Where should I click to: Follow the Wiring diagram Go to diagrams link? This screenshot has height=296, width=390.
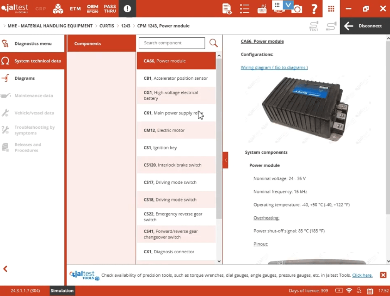[x=274, y=67]
